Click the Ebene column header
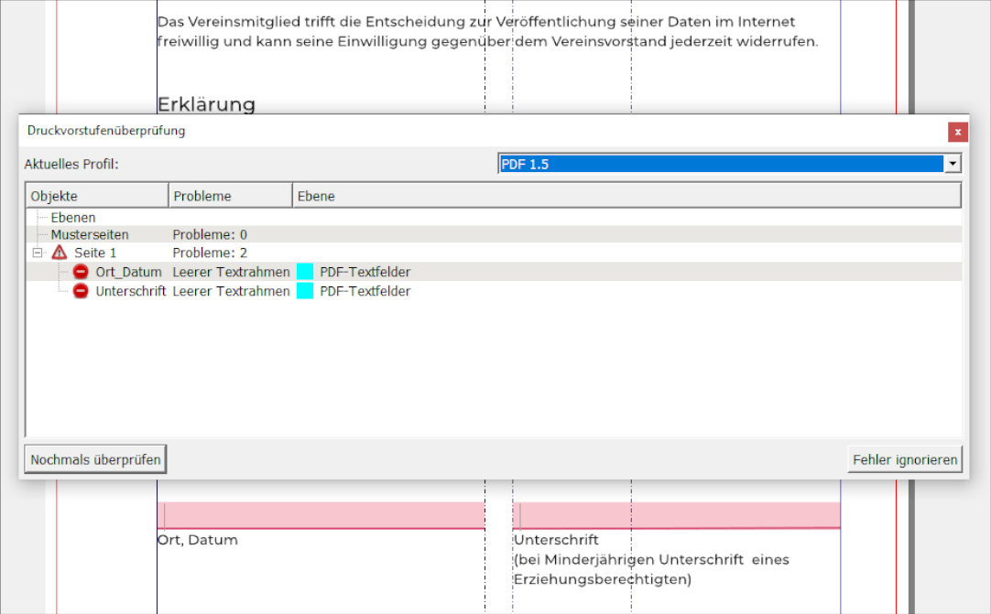 click(626, 196)
